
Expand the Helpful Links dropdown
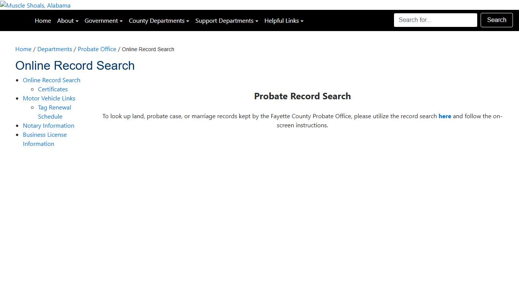(283, 20)
